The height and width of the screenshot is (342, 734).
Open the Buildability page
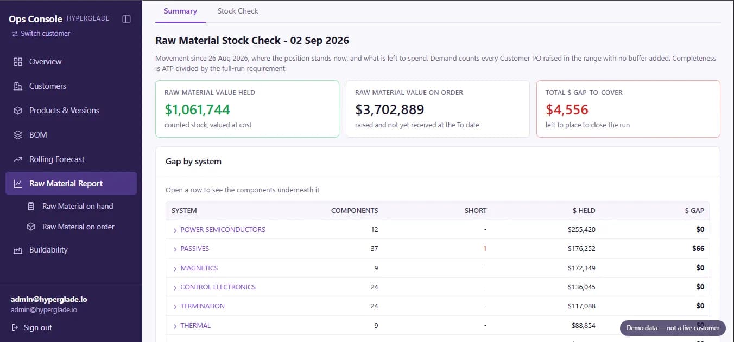point(71,250)
